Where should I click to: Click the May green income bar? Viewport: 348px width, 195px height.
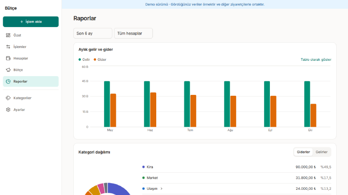[107, 104]
